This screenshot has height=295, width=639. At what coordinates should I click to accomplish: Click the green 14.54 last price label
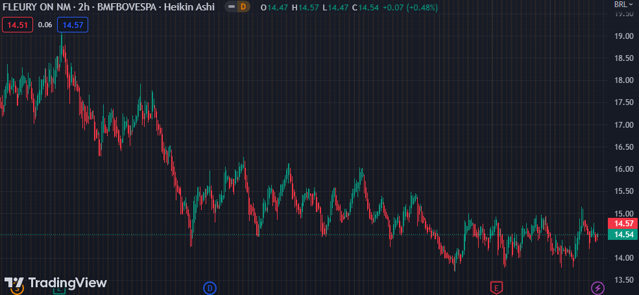click(623, 234)
